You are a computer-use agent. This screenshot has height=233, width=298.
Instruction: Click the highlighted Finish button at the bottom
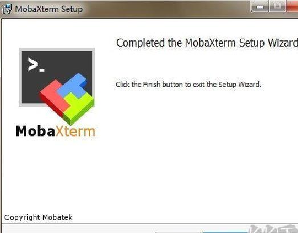coord(225,232)
